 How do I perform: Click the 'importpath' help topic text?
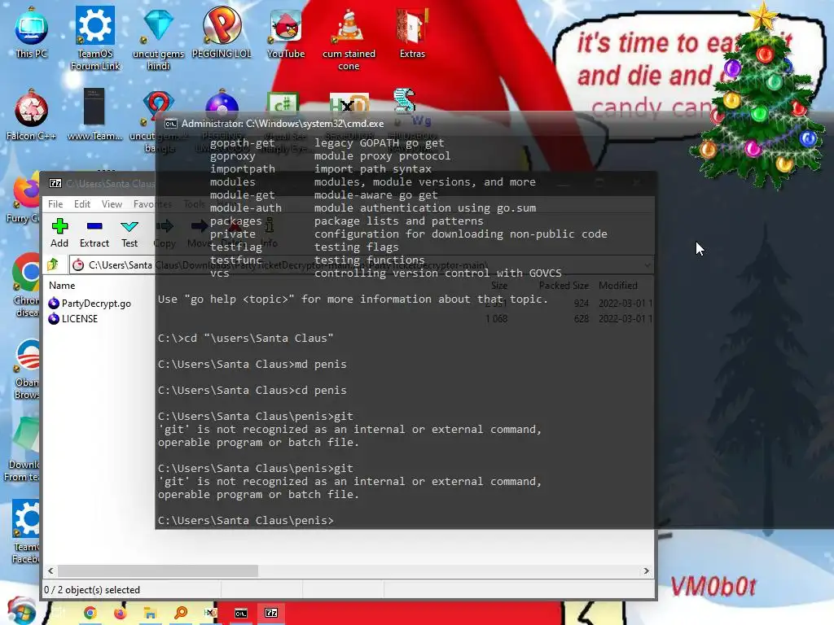pos(243,168)
